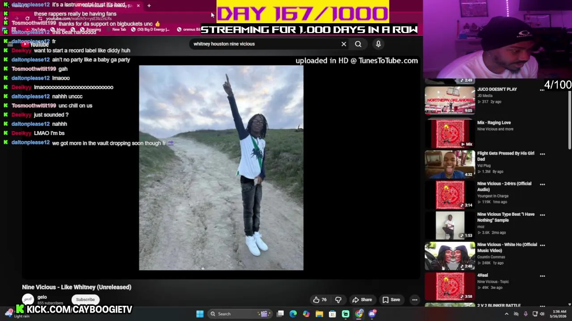Select 'Countin Commas' channel name
Viewport: 572px width, 321px height.
tap(491, 257)
